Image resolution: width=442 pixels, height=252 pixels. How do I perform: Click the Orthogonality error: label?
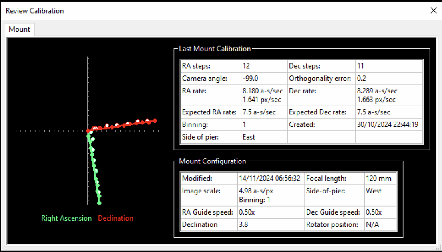coord(320,79)
